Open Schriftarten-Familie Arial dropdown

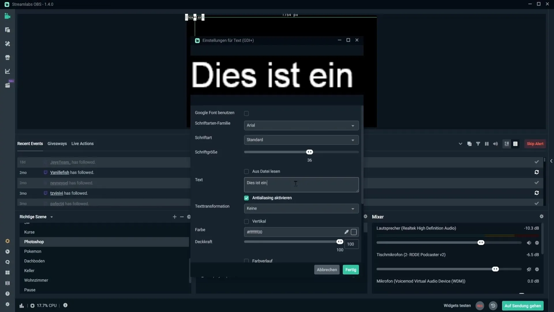[301, 125]
